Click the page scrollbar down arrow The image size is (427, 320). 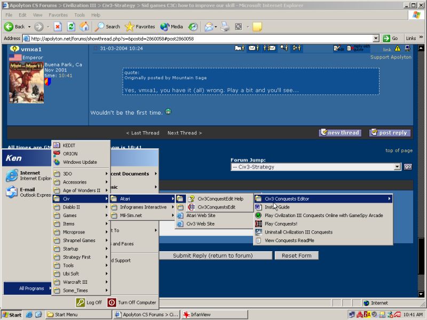click(421, 294)
